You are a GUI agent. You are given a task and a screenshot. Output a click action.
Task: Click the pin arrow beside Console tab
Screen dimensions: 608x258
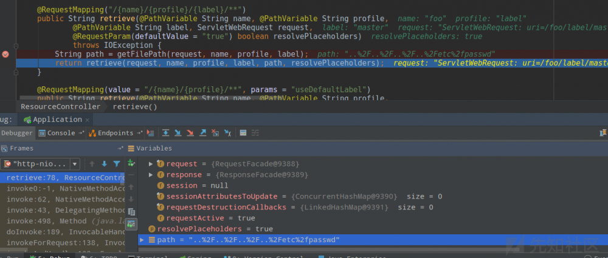tap(81, 133)
